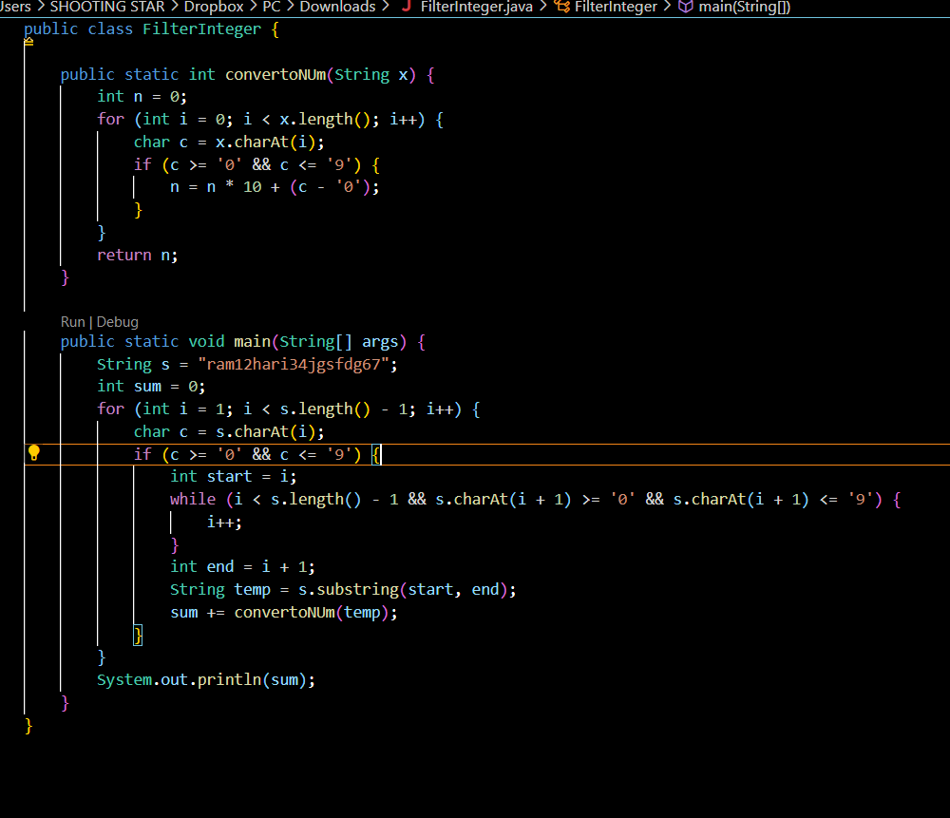Select main(String[]) breadcrumb item

pyautogui.click(x=744, y=7)
